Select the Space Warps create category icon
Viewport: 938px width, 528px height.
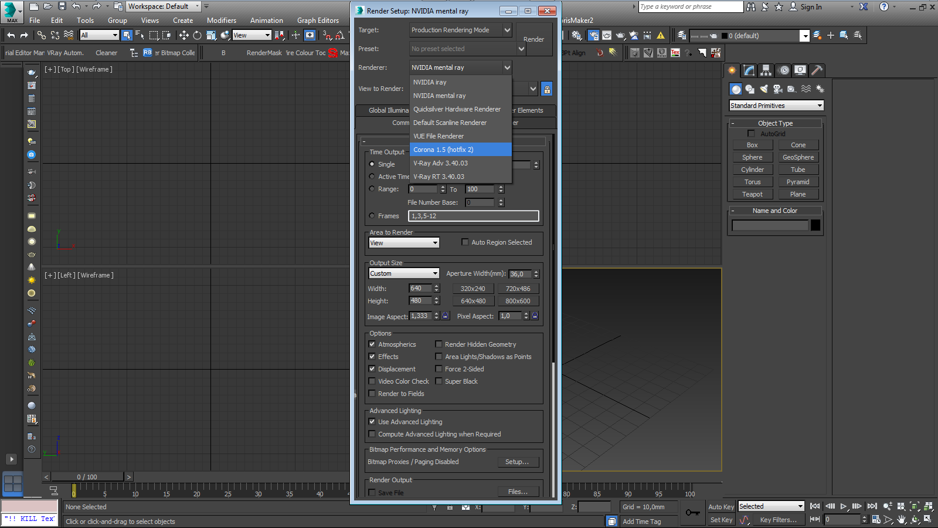(x=806, y=89)
